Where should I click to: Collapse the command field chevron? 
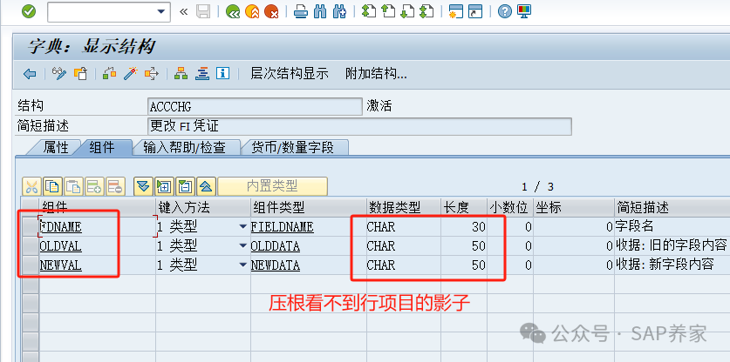point(183,11)
